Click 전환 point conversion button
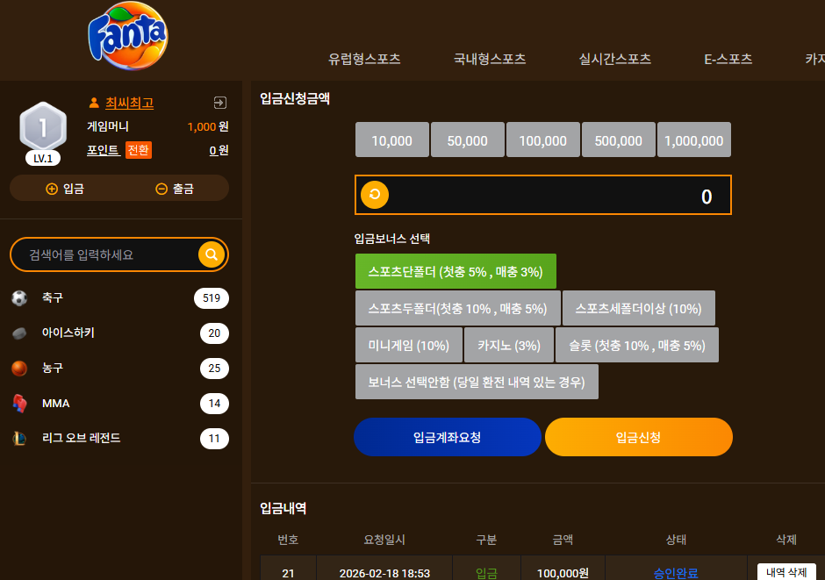Viewport: 825px width, 580px height. click(139, 150)
